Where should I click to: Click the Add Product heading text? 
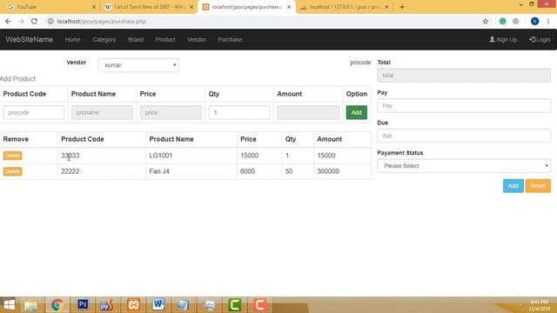(17, 79)
